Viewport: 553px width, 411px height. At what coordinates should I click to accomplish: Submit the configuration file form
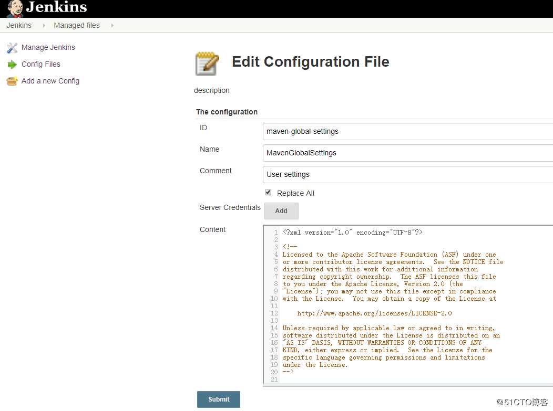tap(218, 399)
